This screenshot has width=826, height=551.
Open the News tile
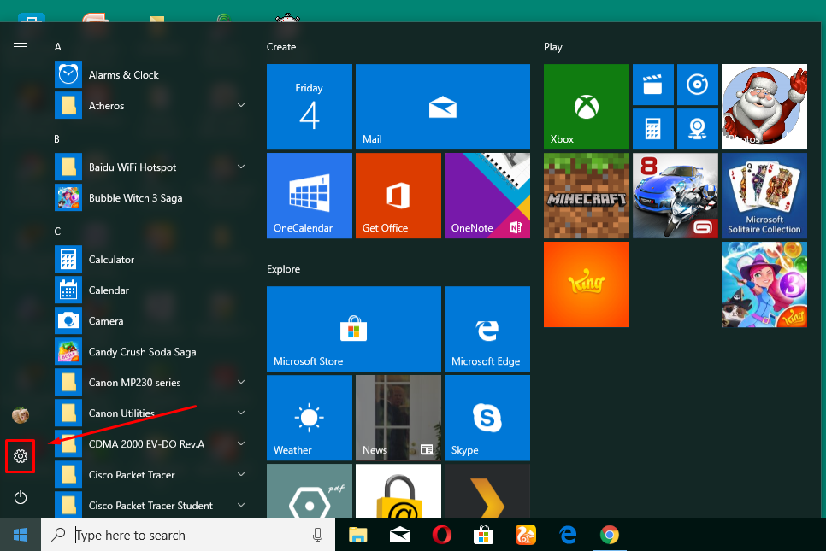pos(398,418)
